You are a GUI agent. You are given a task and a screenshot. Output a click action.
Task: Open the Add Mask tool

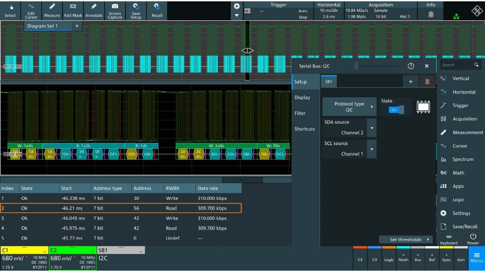[x=73, y=9]
